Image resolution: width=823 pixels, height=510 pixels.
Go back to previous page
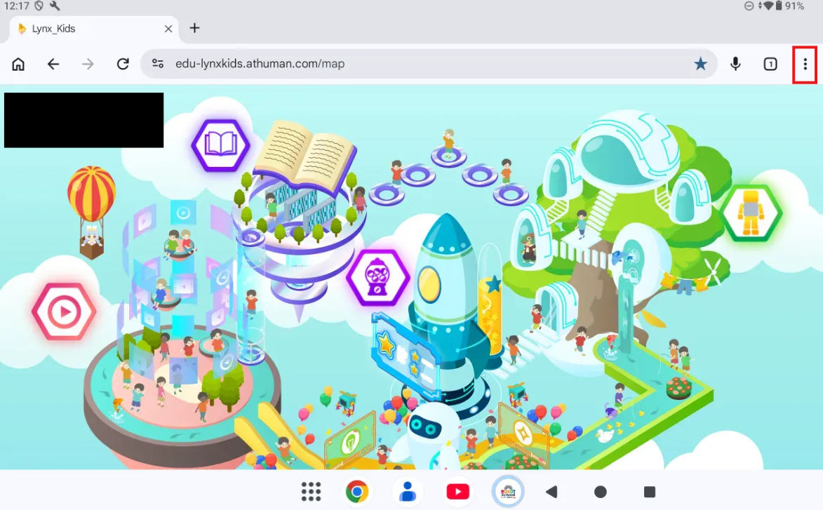point(53,65)
